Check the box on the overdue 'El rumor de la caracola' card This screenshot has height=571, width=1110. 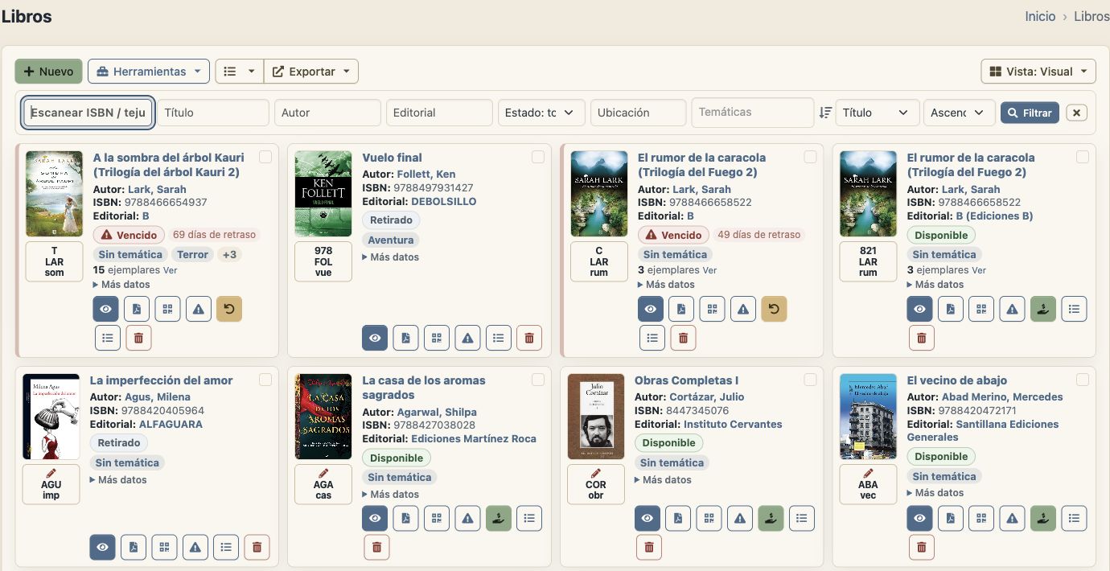pyautogui.click(x=810, y=157)
